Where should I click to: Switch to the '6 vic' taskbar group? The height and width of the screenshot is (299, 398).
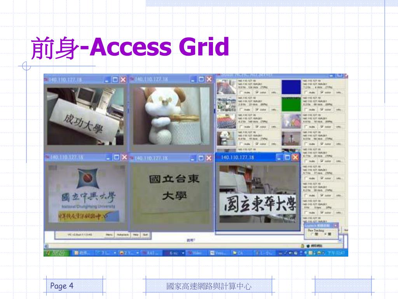[x=174, y=253]
